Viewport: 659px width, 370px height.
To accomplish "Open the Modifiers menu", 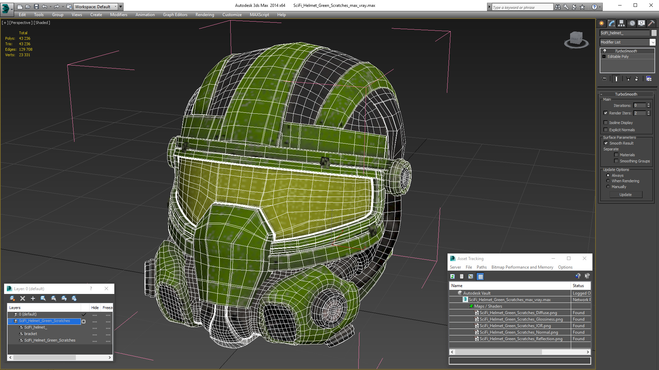I will (x=118, y=15).
